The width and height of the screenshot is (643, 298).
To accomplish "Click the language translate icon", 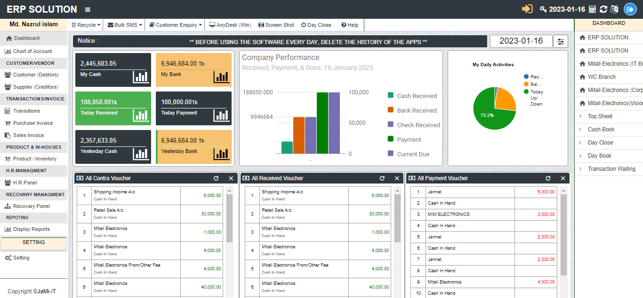I will click(x=614, y=9).
